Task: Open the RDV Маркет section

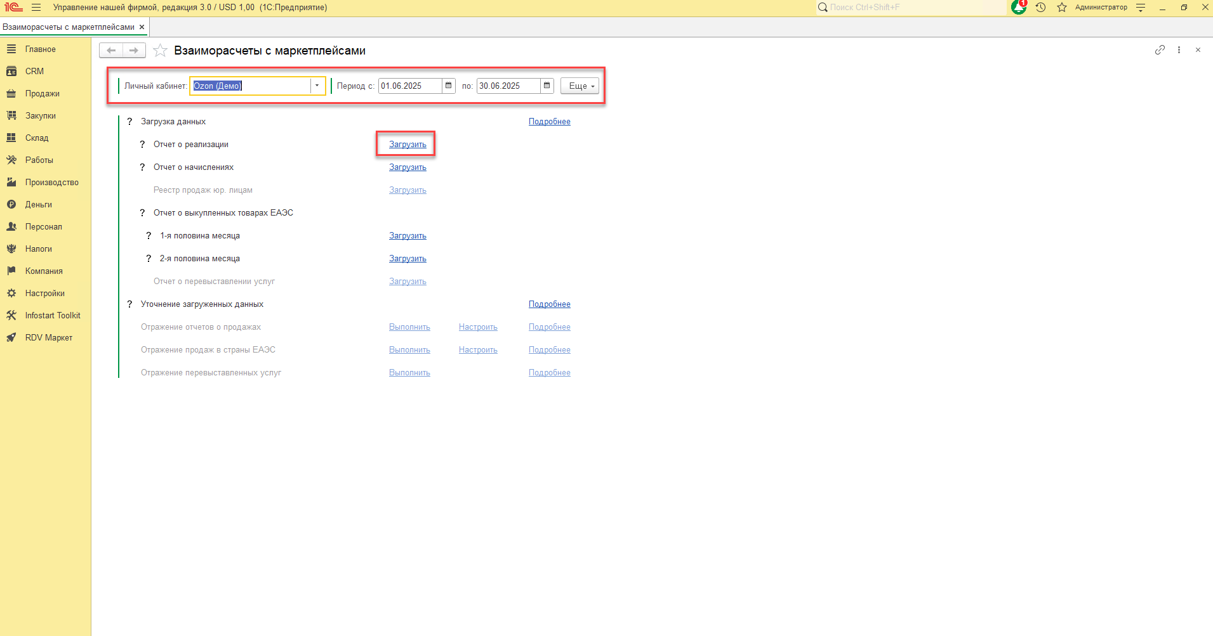Action: 46,337
